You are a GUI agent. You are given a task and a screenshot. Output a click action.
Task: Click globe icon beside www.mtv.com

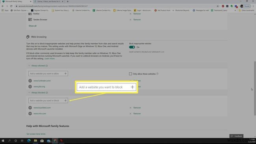[30, 113]
